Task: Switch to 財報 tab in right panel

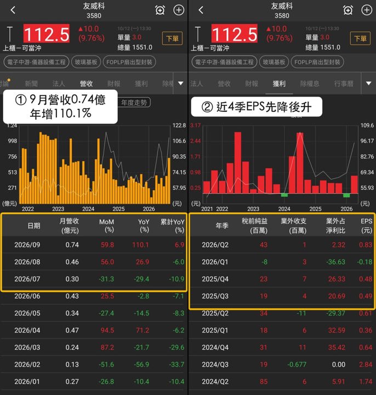Action: coord(252,83)
